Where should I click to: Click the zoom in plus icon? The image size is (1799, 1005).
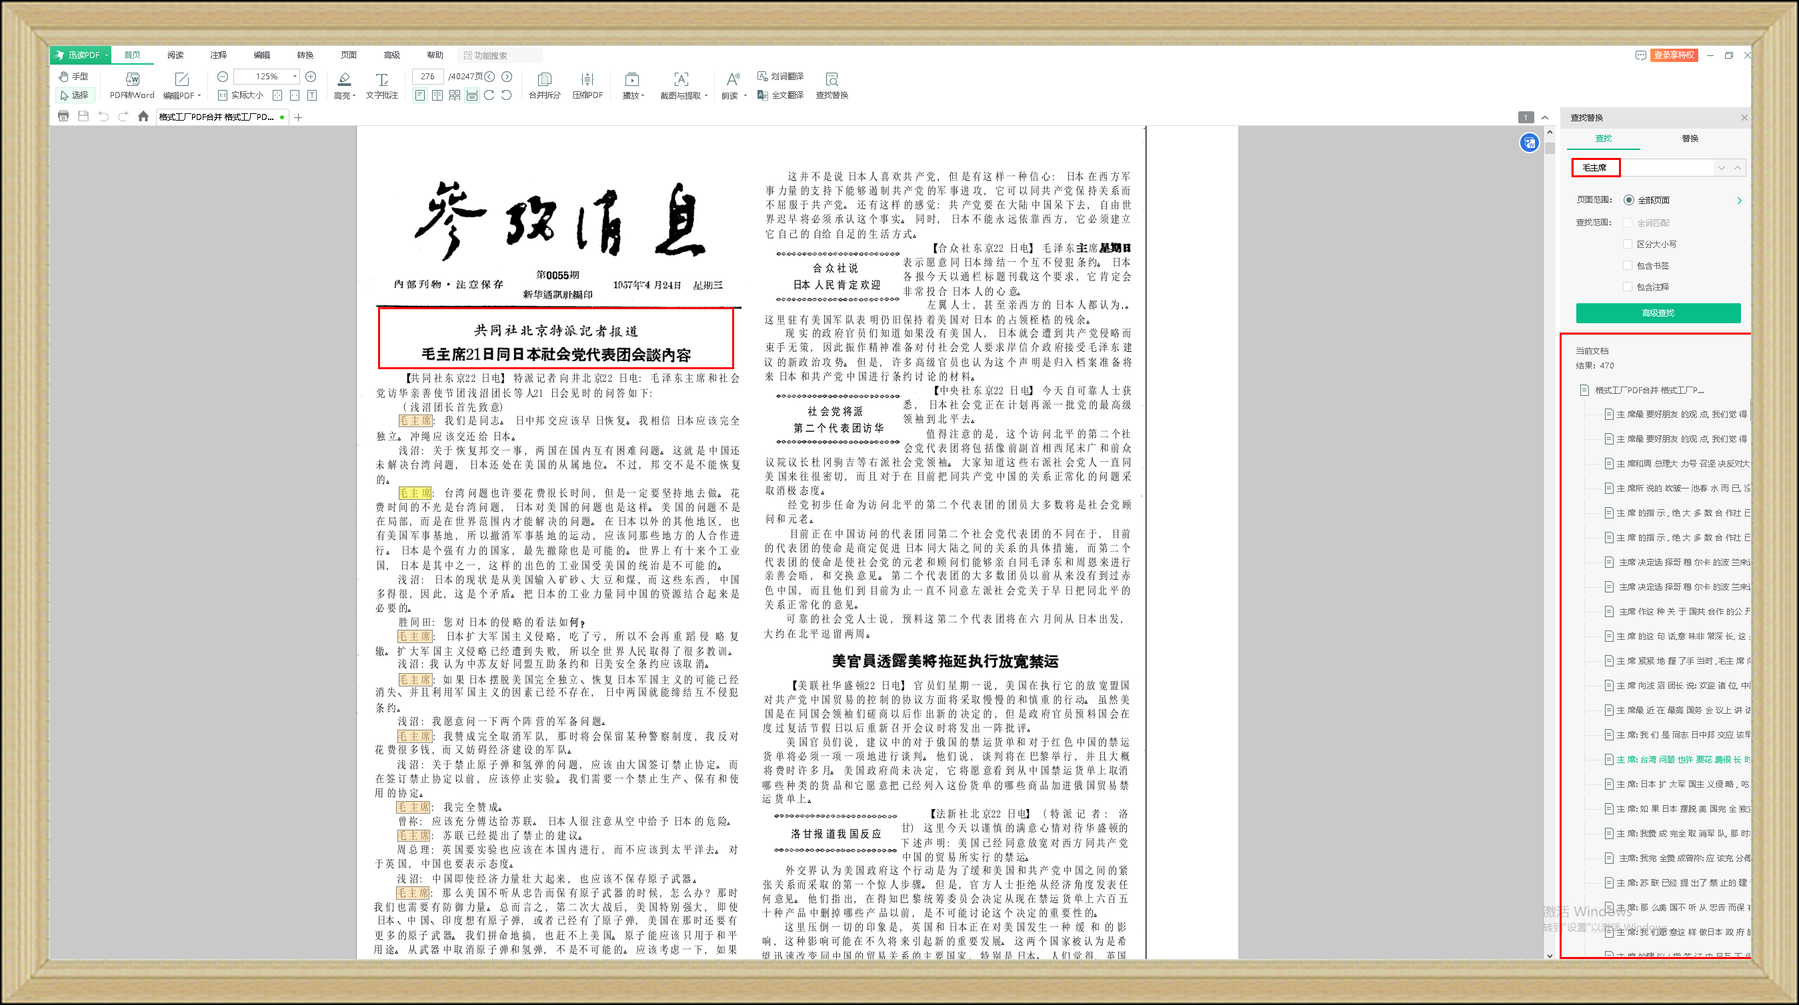[x=311, y=76]
